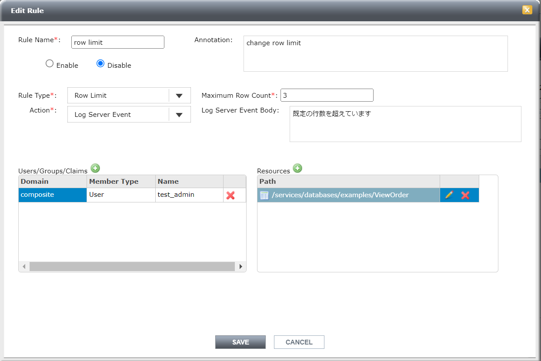Image resolution: width=541 pixels, height=361 pixels.
Task: Click the users table scroll left arrow
Action: [24, 266]
